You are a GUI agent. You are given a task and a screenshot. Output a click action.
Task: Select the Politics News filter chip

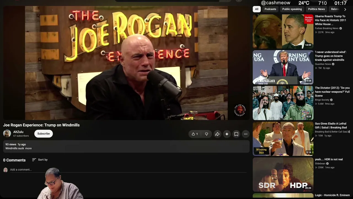click(x=316, y=9)
